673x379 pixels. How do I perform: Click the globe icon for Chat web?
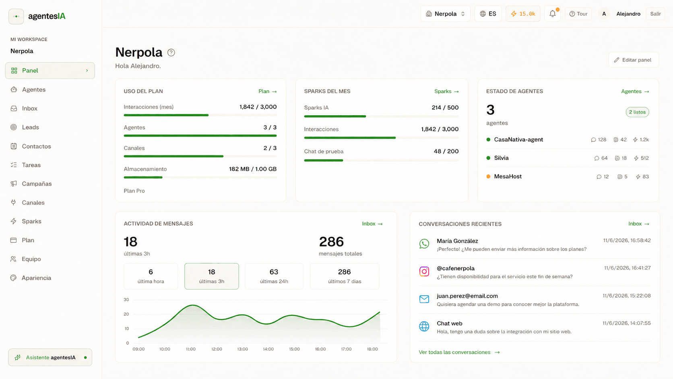point(424,326)
